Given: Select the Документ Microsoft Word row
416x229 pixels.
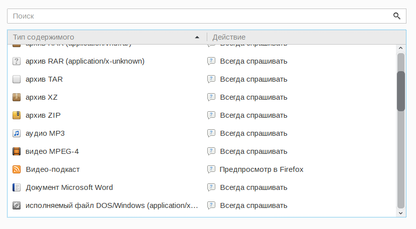Looking at the screenshot, I should tap(202, 187).
